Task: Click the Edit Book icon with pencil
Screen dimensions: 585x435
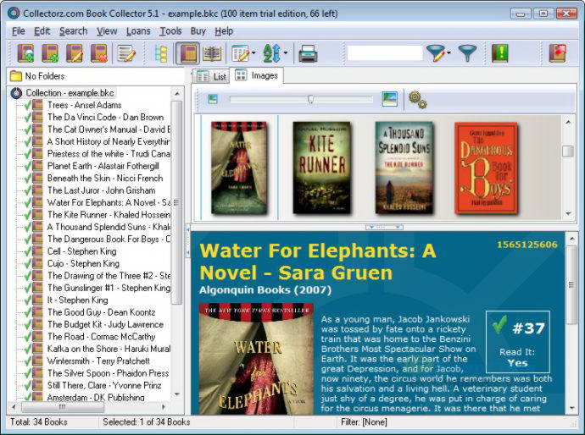Action: click(x=75, y=53)
